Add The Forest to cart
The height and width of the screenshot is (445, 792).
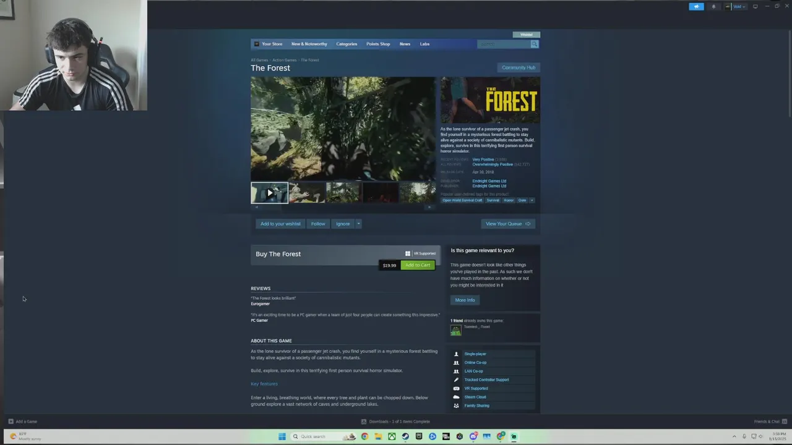pos(418,265)
